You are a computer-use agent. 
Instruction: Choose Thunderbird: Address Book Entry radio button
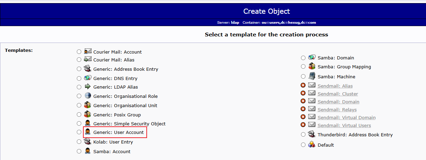[303, 135]
